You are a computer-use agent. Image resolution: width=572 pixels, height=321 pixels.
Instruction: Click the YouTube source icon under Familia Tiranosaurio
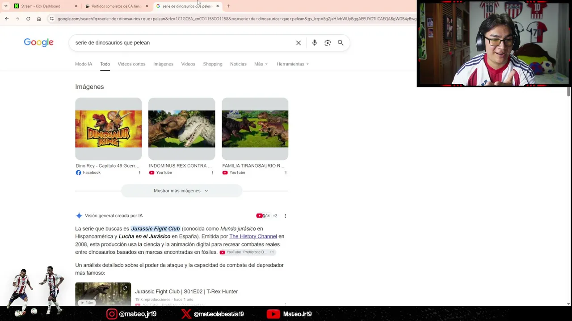(225, 173)
